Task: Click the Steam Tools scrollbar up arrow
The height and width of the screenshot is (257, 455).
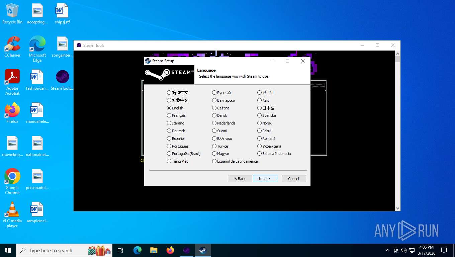Action: 397,53
